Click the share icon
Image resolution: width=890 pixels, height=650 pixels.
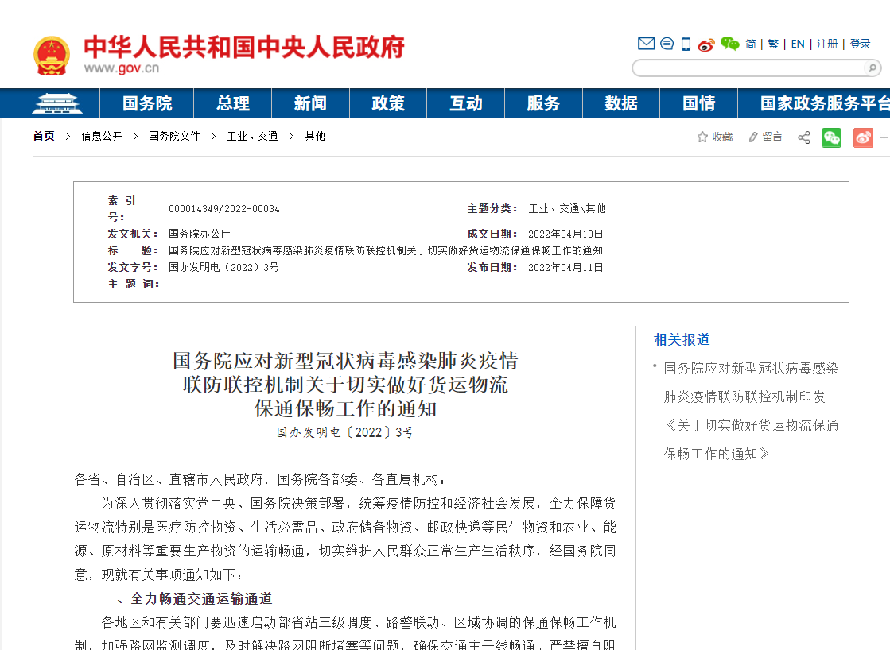pyautogui.click(x=804, y=137)
